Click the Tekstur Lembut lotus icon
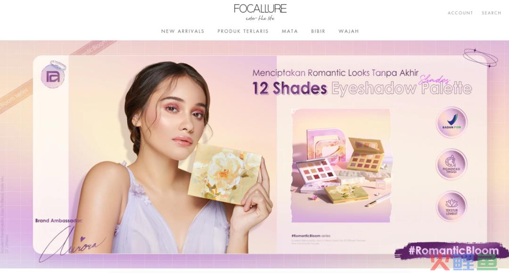This screenshot has height=273, width=509. click(x=451, y=207)
